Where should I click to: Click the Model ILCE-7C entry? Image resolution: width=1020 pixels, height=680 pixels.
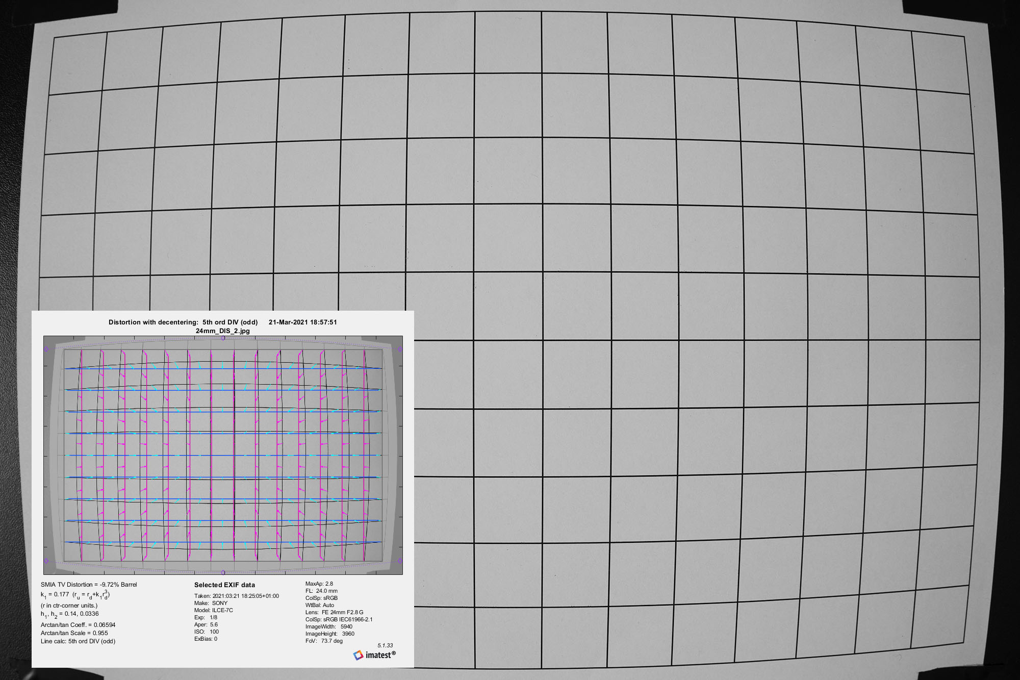[213, 610]
